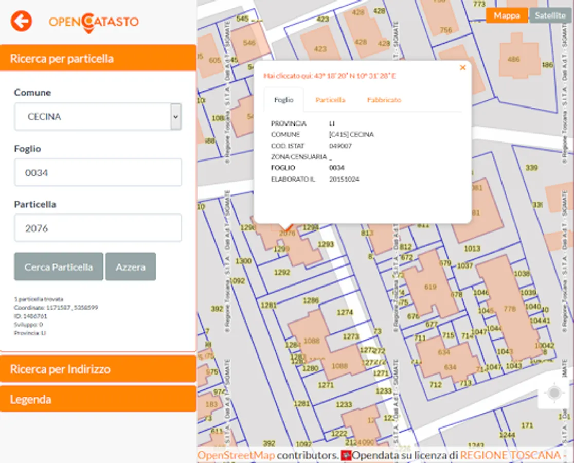Switch map to Satellite view
574x463 pixels.
pos(550,15)
